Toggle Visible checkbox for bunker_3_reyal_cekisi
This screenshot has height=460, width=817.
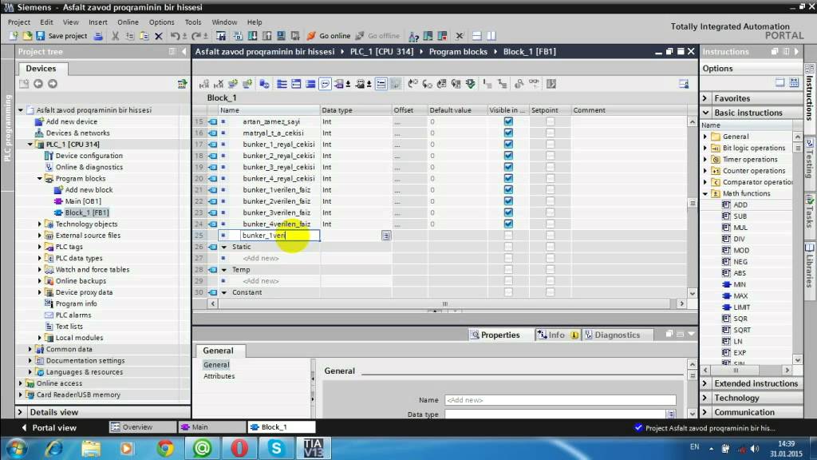pos(508,167)
